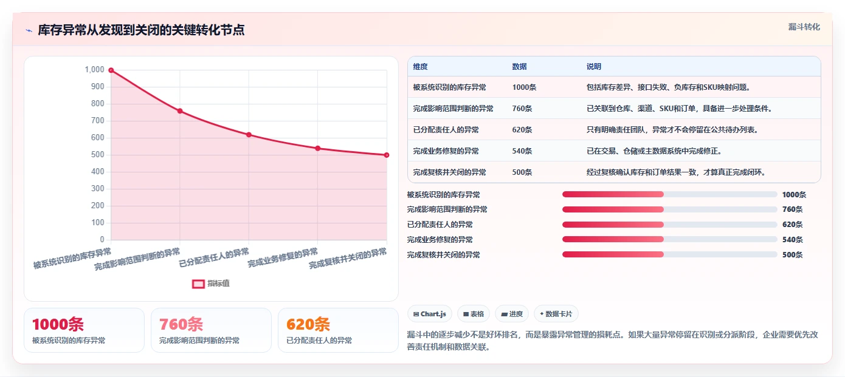Viewport: 845px width, 377px height.
Task: Click the 数据卡片 tag
Action: click(556, 314)
